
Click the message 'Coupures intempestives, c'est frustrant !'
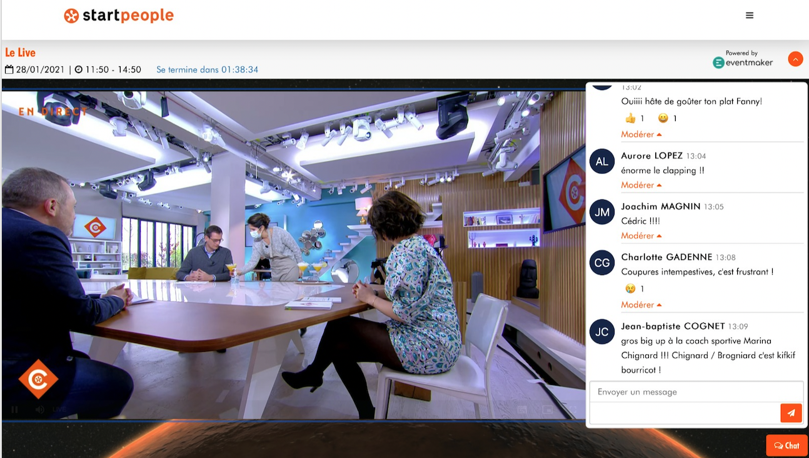tap(697, 272)
